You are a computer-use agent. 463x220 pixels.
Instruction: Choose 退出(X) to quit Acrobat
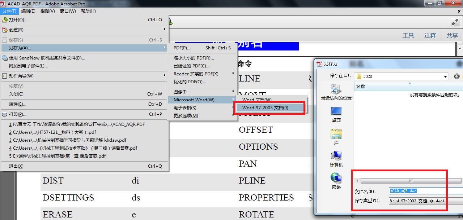pyautogui.click(x=85, y=166)
